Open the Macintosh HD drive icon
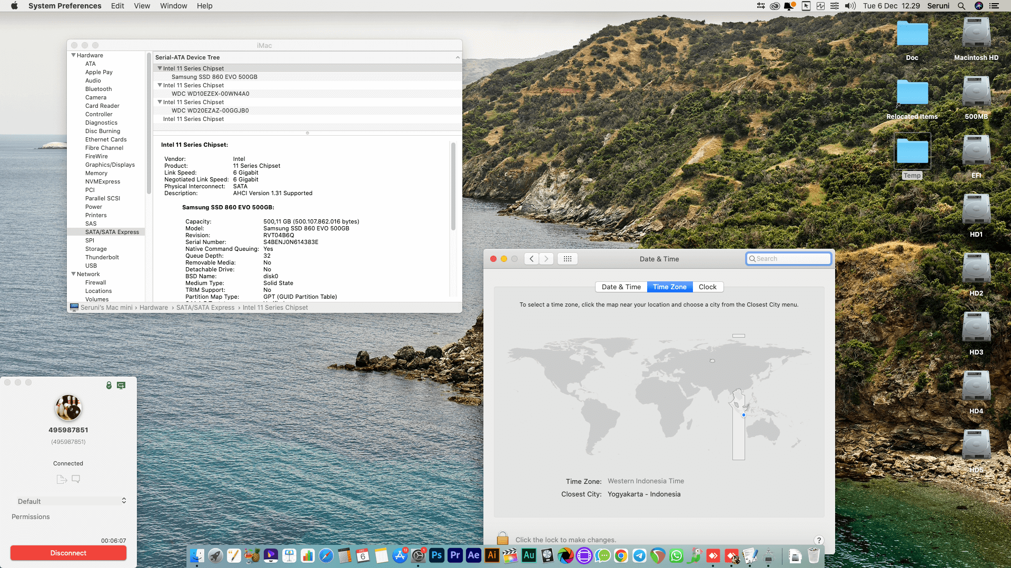This screenshot has height=568, width=1011. tap(976, 34)
